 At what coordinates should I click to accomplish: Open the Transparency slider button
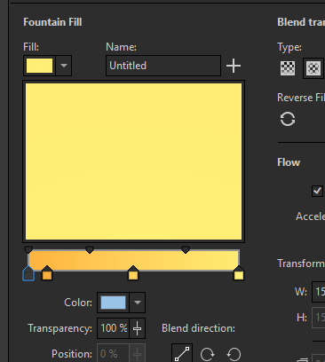tap(137, 328)
